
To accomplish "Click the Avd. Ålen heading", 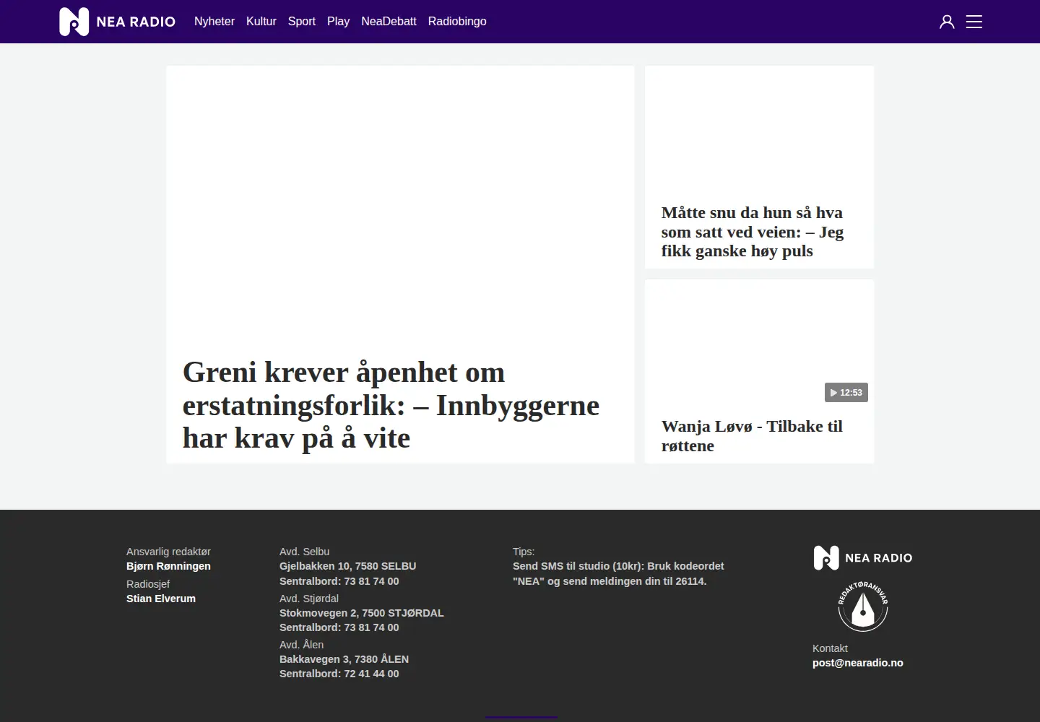I will point(302,645).
